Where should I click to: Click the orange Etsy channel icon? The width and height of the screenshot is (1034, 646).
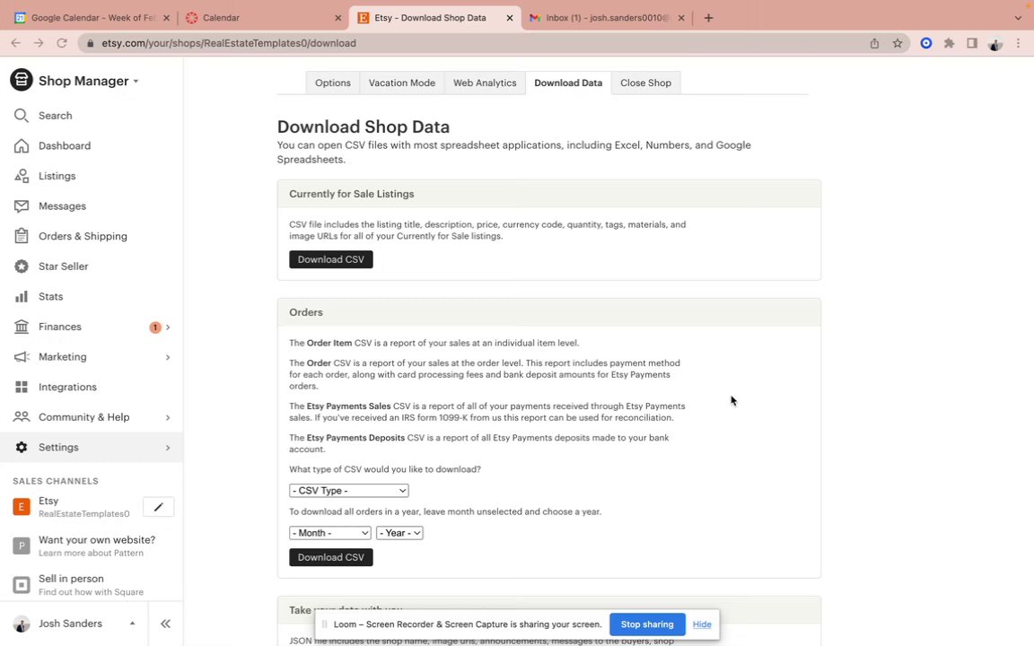click(x=22, y=507)
